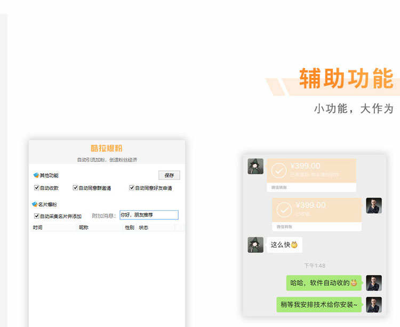Toggle the 自动同意好友申请 checkbox
The height and width of the screenshot is (327, 400).
(x=132, y=187)
